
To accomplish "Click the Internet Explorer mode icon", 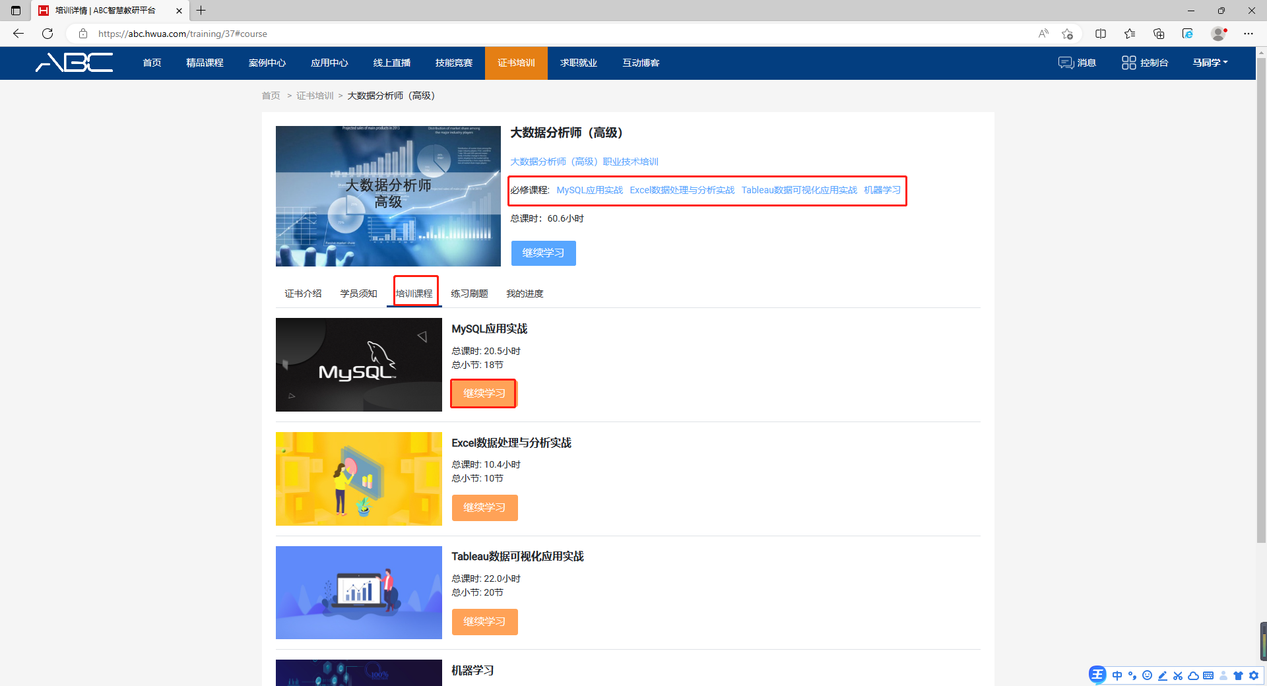I will coord(1188,34).
